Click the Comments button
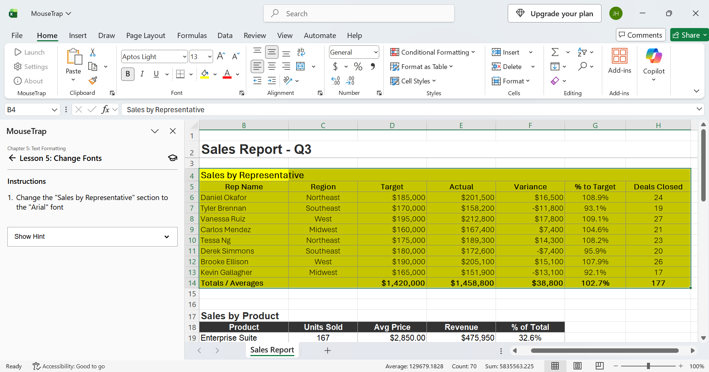The image size is (709, 372). 641,35
